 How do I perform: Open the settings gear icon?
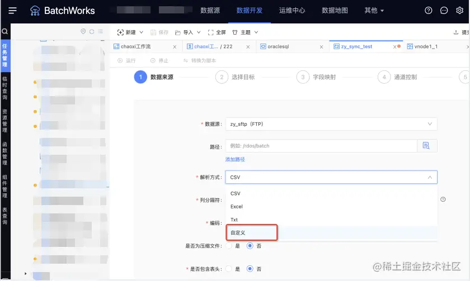click(x=459, y=11)
